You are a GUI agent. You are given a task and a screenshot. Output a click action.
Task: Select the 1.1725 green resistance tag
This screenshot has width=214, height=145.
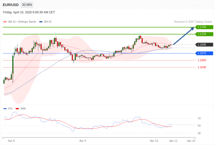pyautogui.click(x=204, y=34)
